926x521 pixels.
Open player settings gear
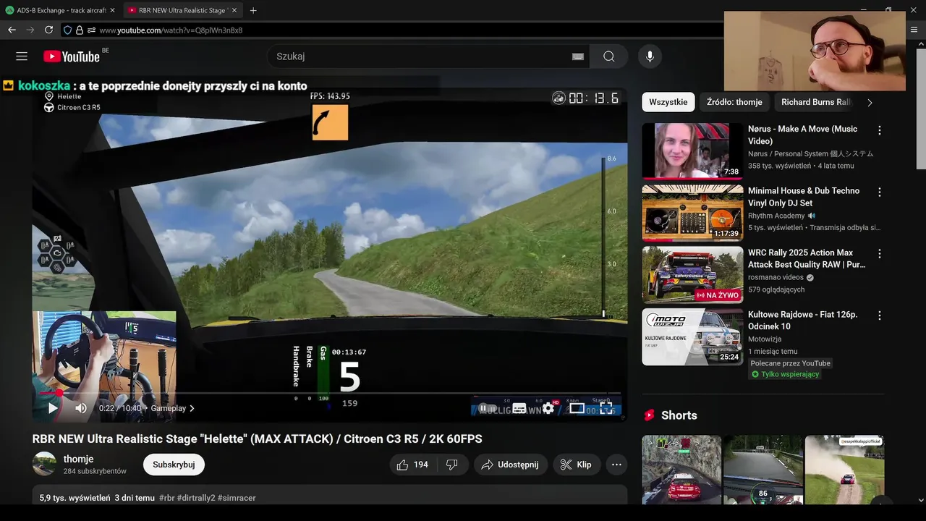548,408
